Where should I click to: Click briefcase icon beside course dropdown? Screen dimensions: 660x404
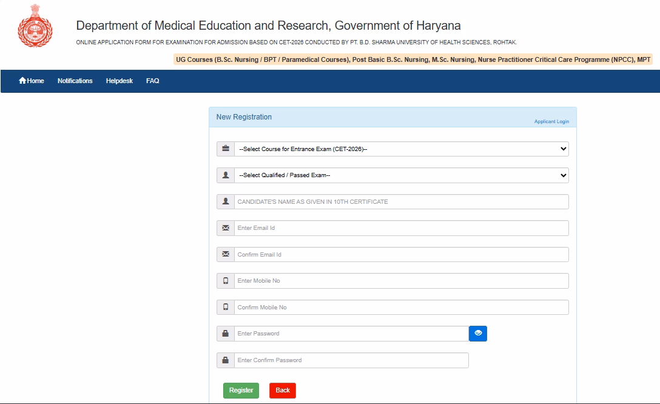pyautogui.click(x=226, y=149)
